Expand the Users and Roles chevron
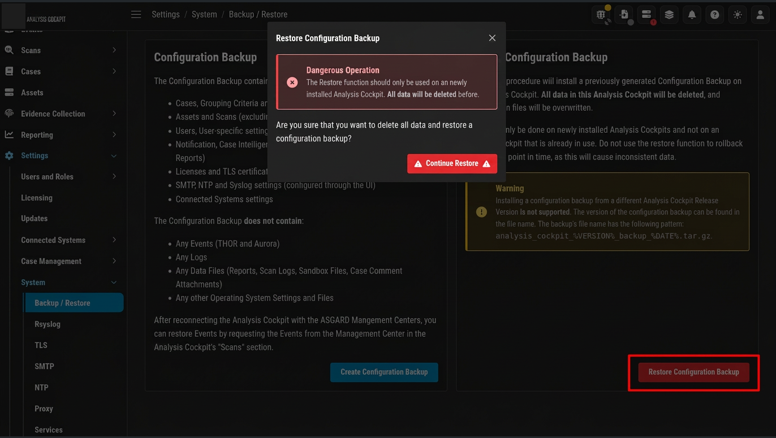 pyautogui.click(x=114, y=176)
